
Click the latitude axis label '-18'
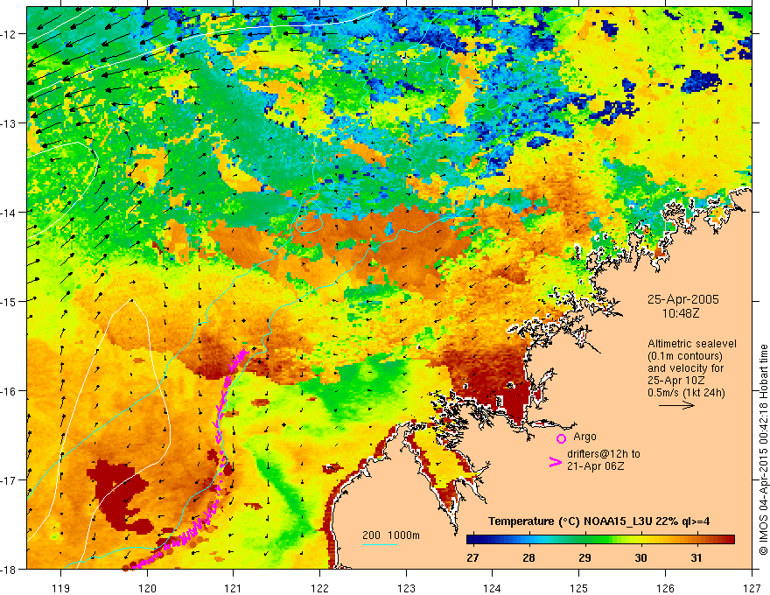(x=9, y=569)
